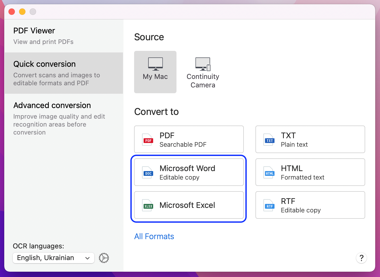
Task: Click the RTF file icon
Action: (x=269, y=205)
